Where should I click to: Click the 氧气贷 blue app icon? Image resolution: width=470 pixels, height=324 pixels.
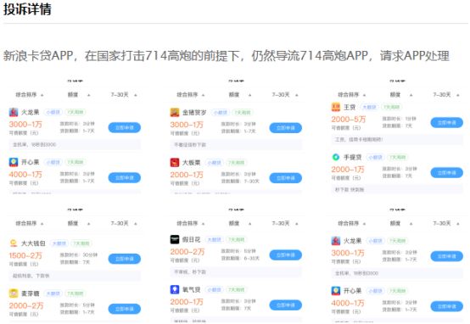coord(175,289)
